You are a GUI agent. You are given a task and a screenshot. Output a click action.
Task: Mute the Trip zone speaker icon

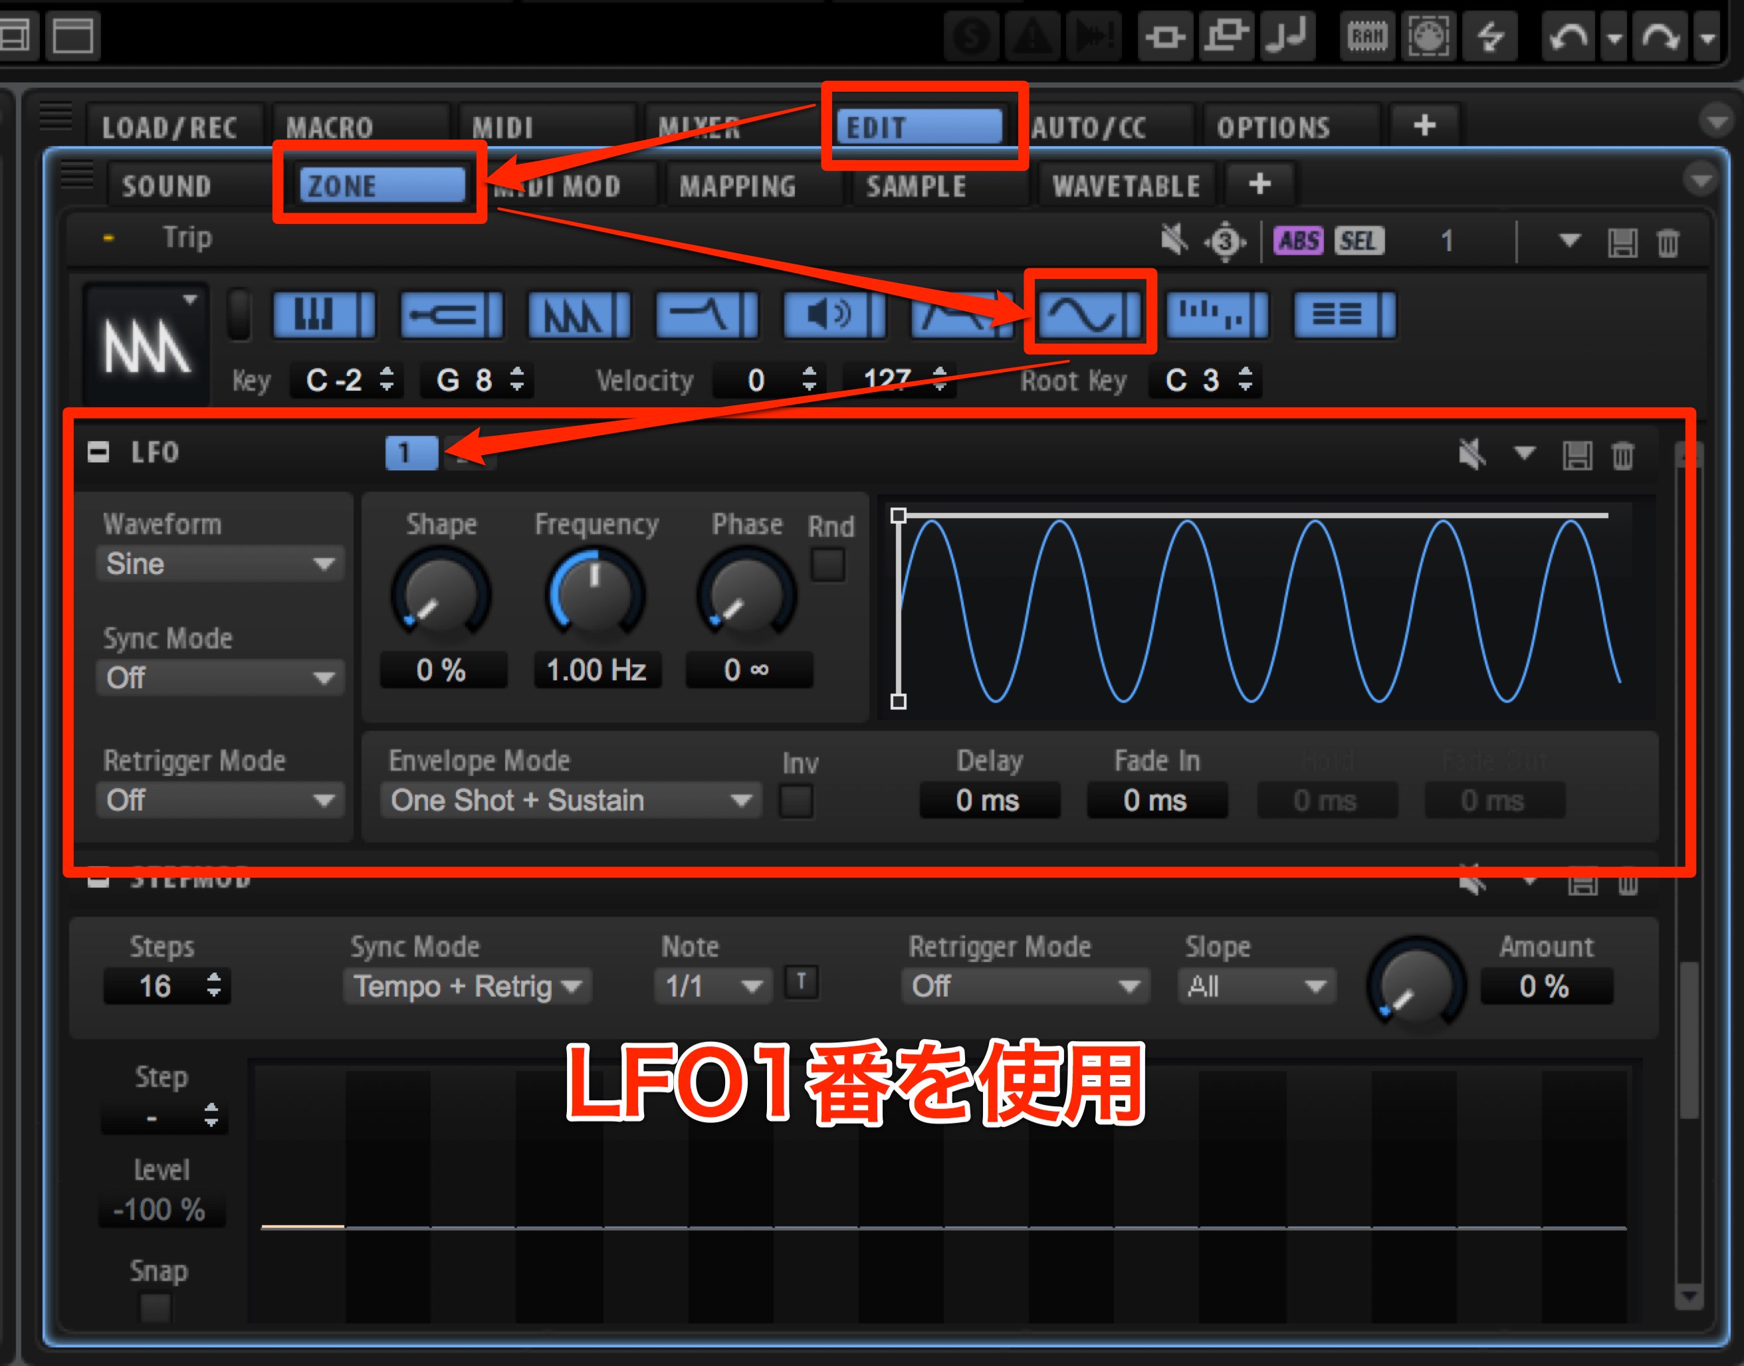pos(1174,240)
